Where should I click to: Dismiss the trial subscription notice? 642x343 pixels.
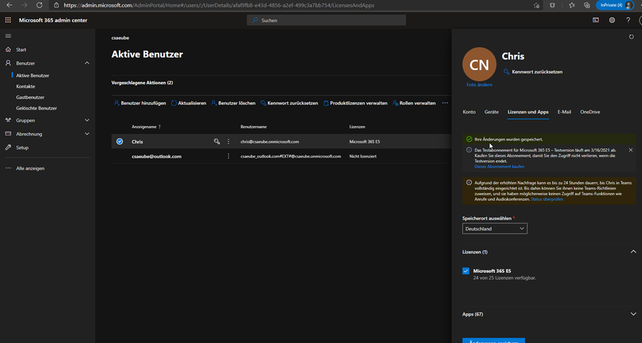(631, 150)
